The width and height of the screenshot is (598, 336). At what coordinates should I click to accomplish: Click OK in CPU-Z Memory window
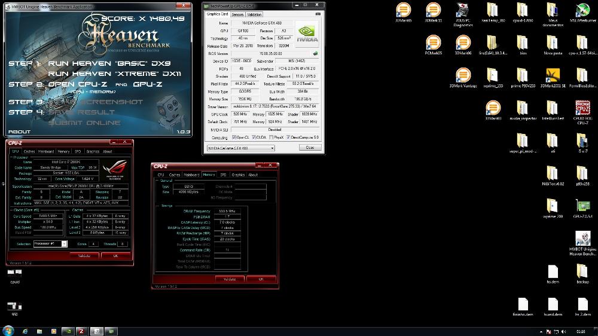point(261,279)
